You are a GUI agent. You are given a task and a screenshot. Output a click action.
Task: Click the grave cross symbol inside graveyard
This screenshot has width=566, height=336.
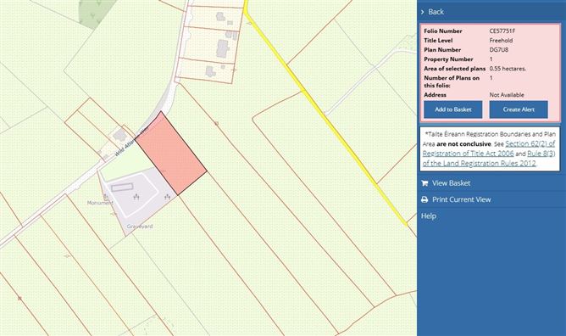[x=136, y=197]
